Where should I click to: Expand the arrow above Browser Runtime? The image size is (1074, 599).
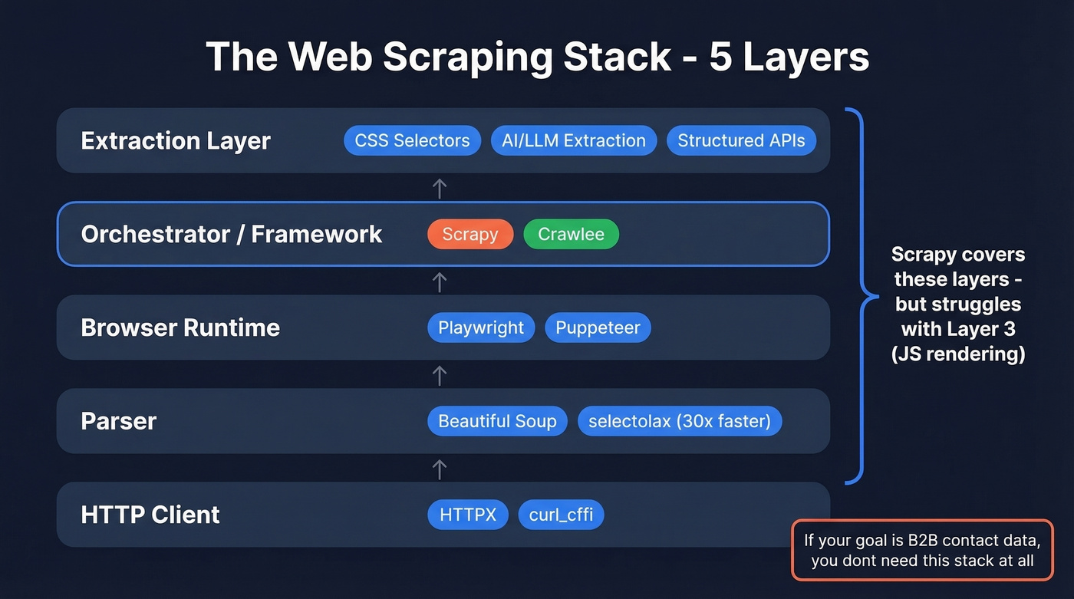440,281
